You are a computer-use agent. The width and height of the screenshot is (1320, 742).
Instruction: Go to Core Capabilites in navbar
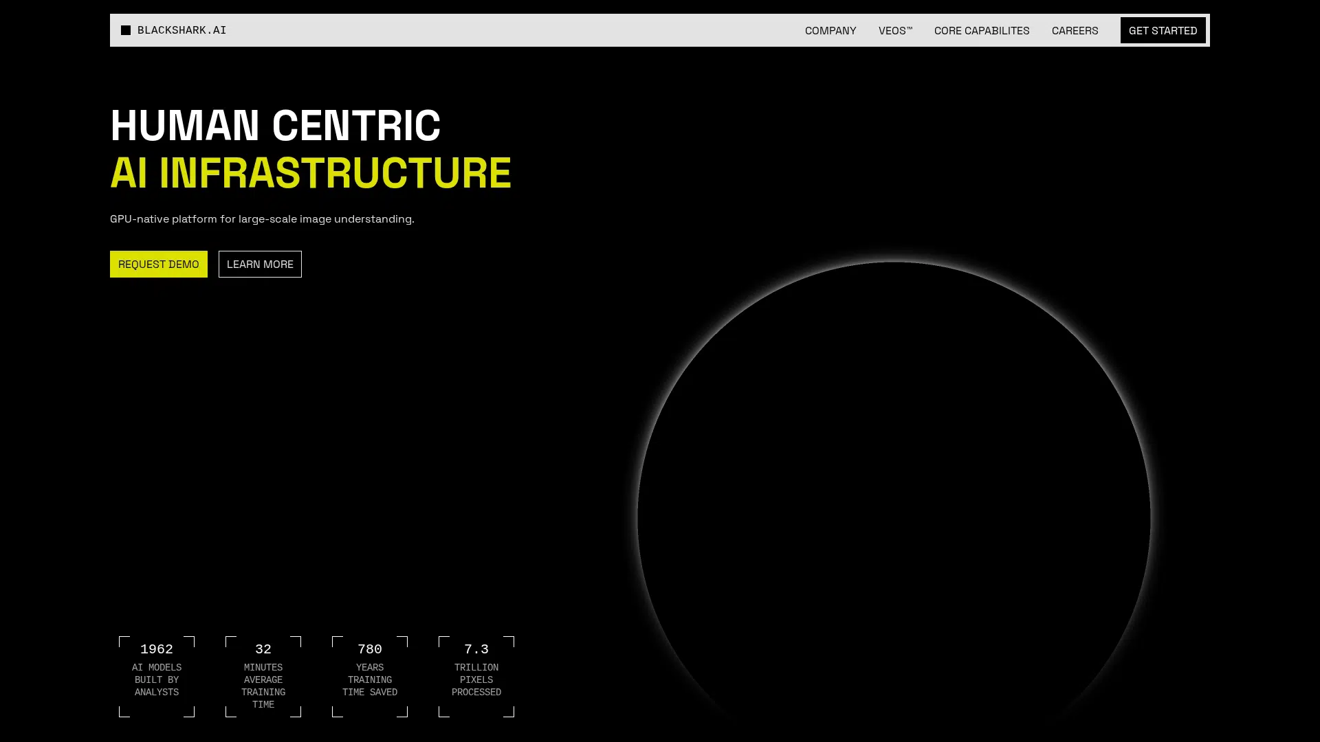981,30
